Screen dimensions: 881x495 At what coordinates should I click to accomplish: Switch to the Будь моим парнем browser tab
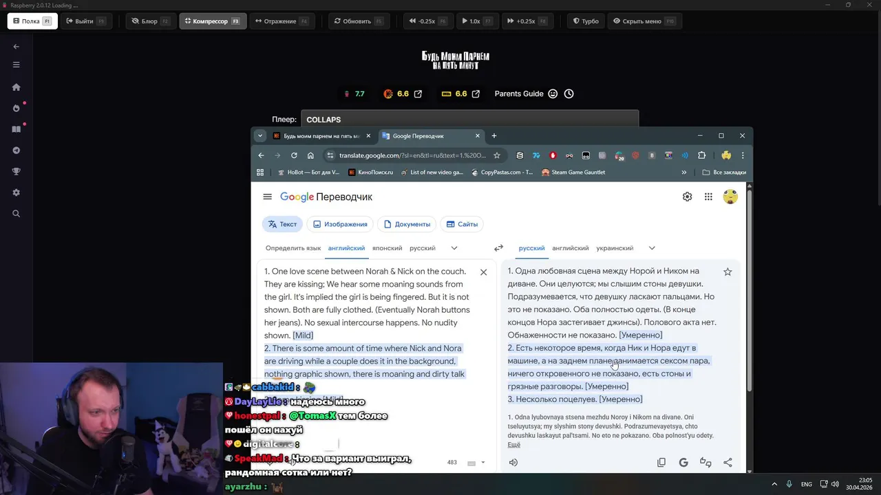click(321, 135)
